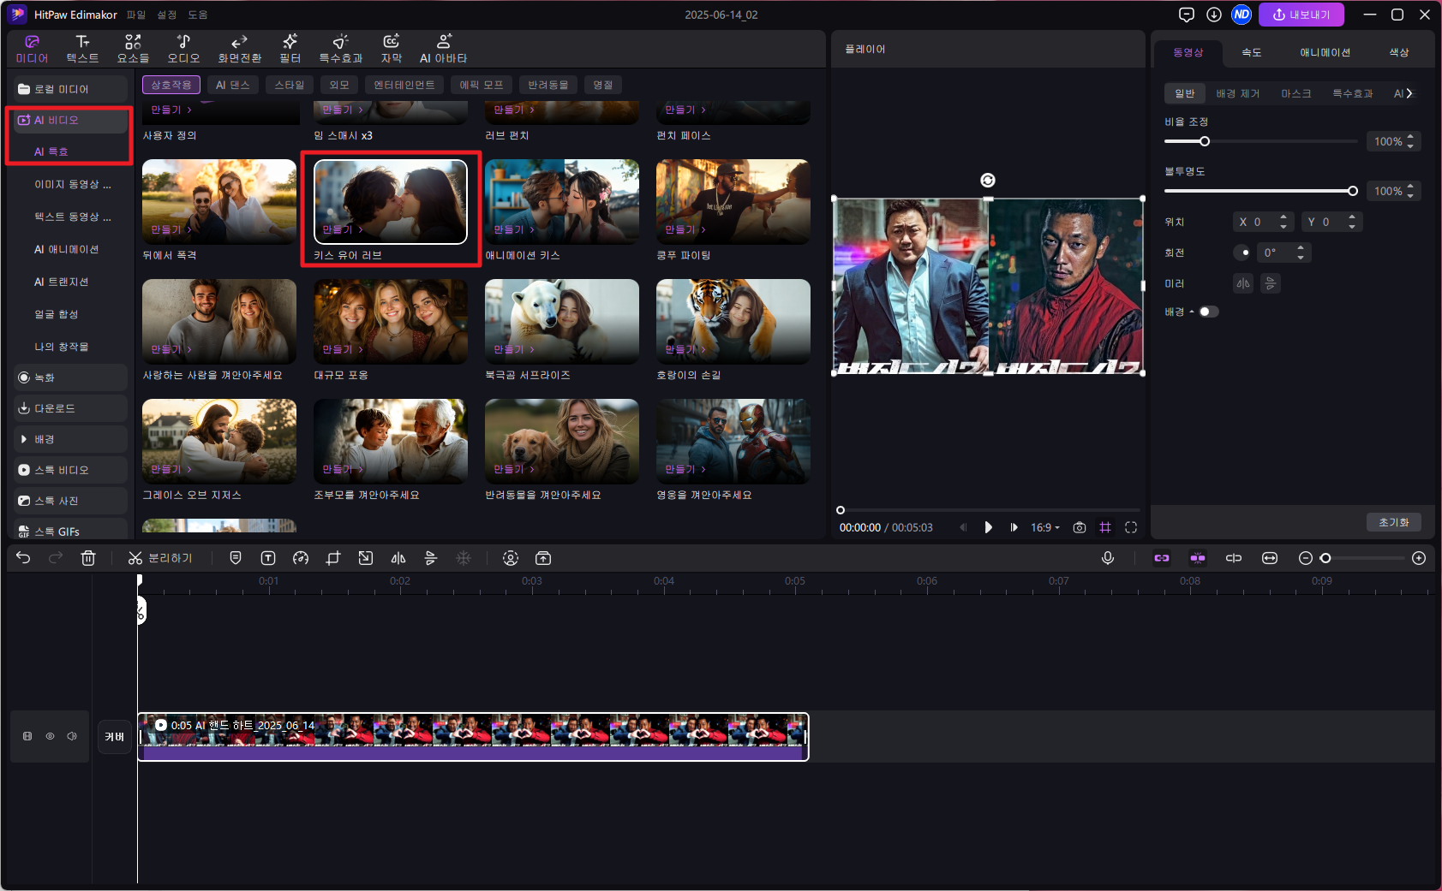The image size is (1442, 891).
Task: Toggle the purple link clips option
Action: tap(1162, 558)
